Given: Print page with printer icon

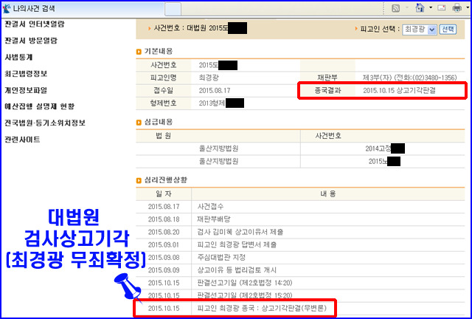Looking at the screenshot, I should tap(457, 8).
